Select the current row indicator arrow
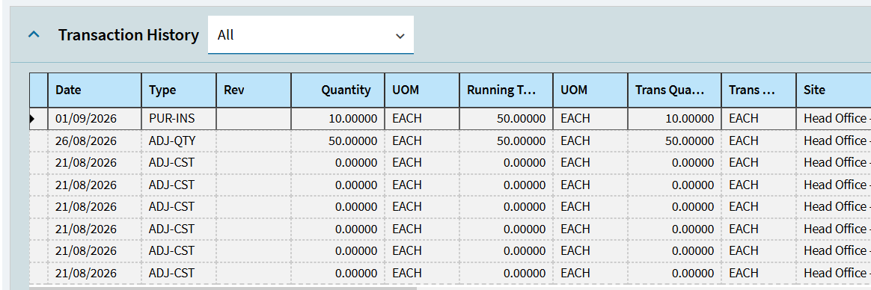 (32, 118)
